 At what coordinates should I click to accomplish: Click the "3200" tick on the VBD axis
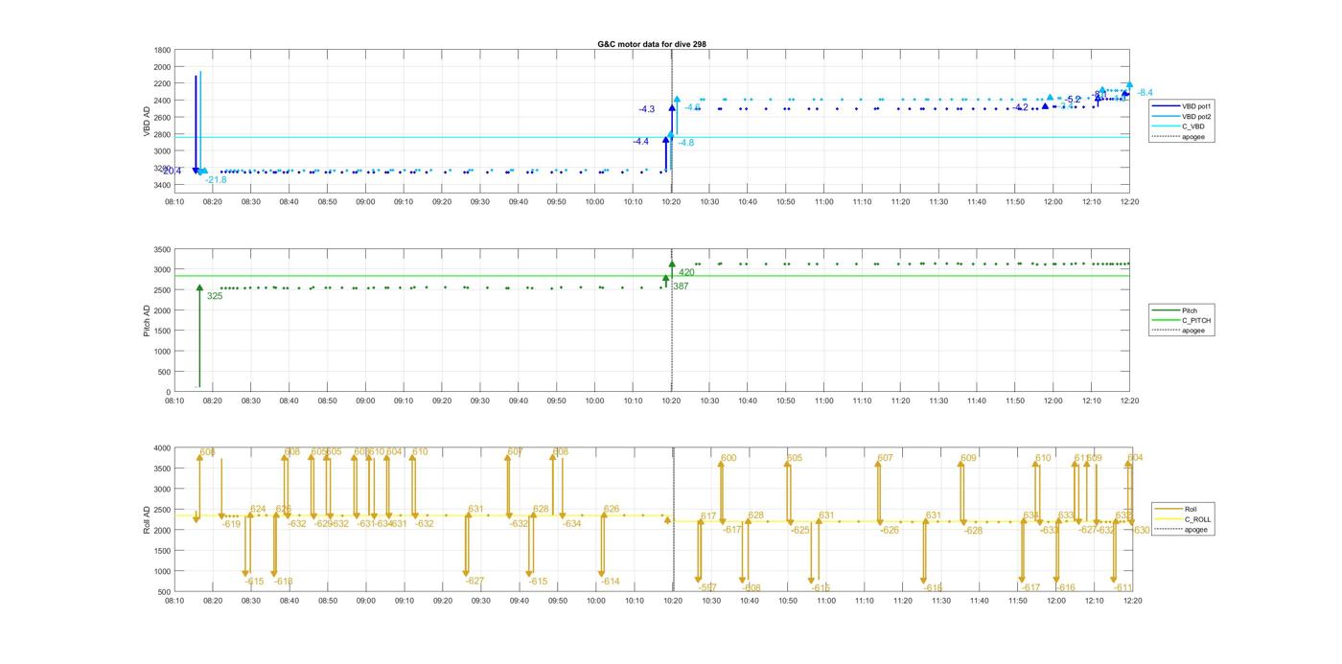[x=162, y=168]
